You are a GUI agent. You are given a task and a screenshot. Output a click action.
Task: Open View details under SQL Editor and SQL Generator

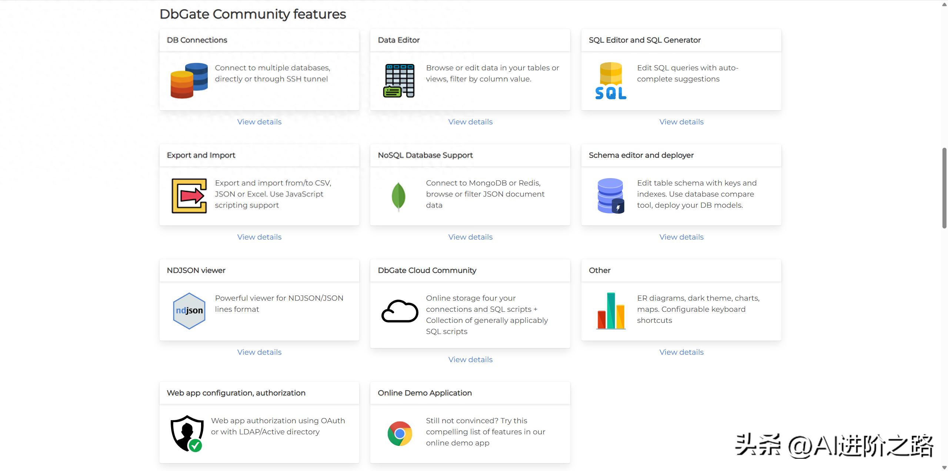[681, 122]
